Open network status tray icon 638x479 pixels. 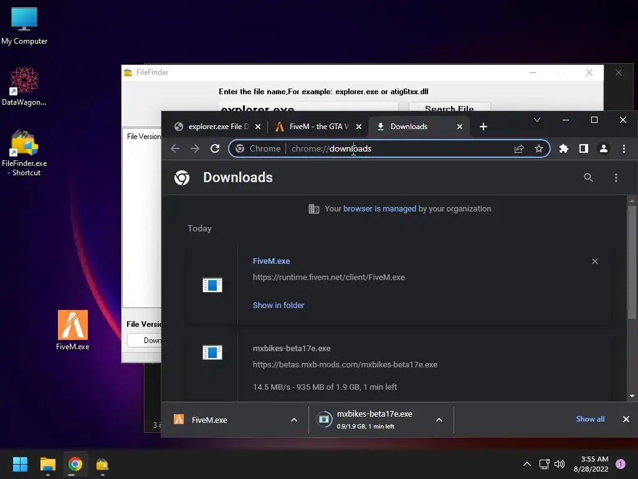tap(544, 464)
